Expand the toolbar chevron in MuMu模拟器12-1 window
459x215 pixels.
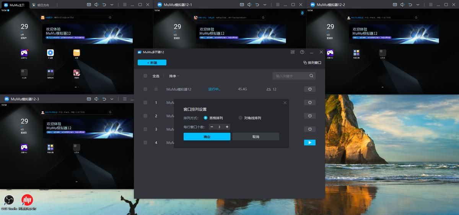coord(265,5)
